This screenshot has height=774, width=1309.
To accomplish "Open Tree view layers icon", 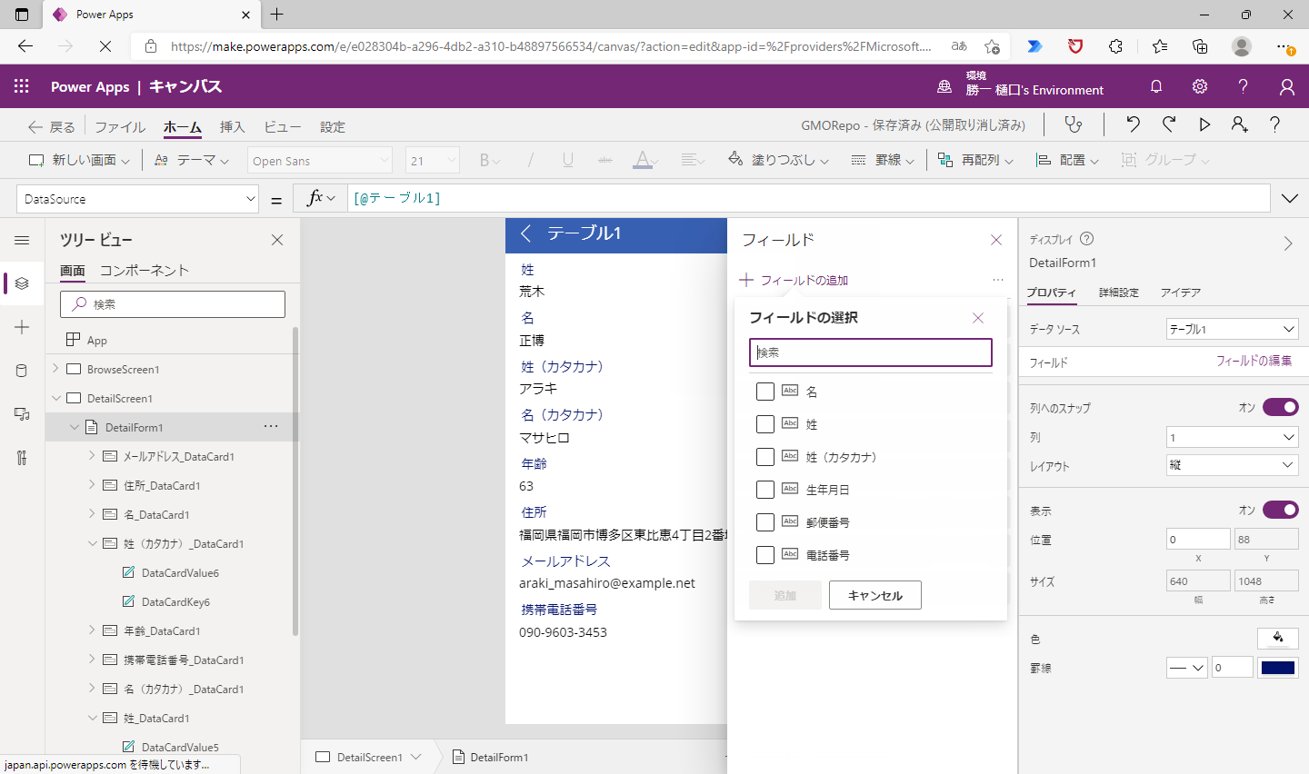I will [x=22, y=283].
